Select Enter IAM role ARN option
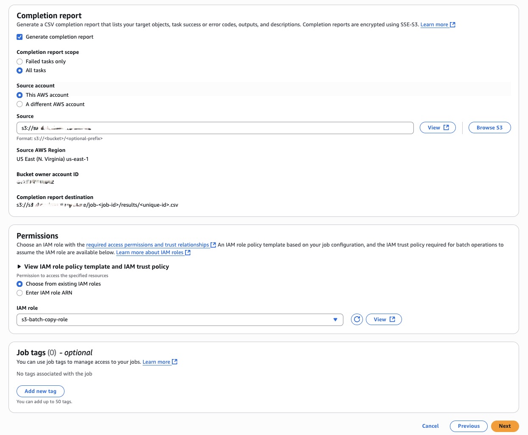The width and height of the screenshot is (528, 435). click(x=20, y=293)
